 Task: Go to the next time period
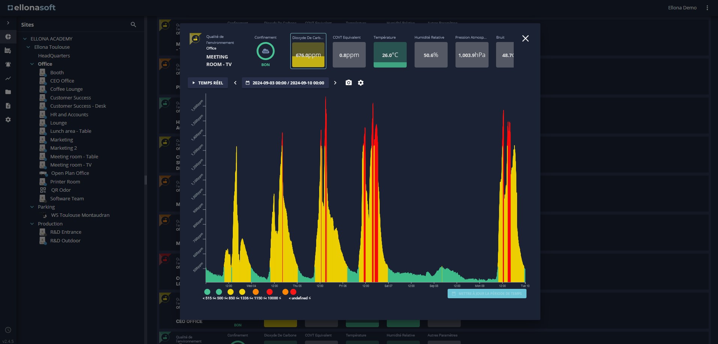pyautogui.click(x=335, y=83)
